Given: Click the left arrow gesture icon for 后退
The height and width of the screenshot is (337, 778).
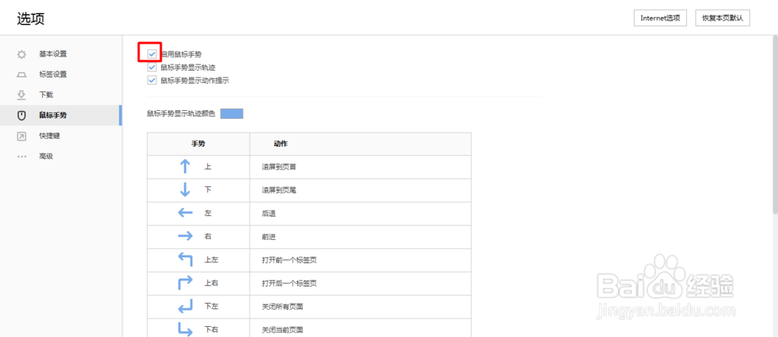Looking at the screenshot, I should pos(185,213).
